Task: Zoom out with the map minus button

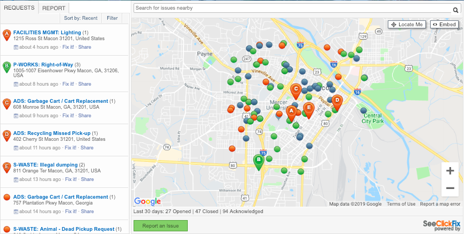Action: [450, 188]
